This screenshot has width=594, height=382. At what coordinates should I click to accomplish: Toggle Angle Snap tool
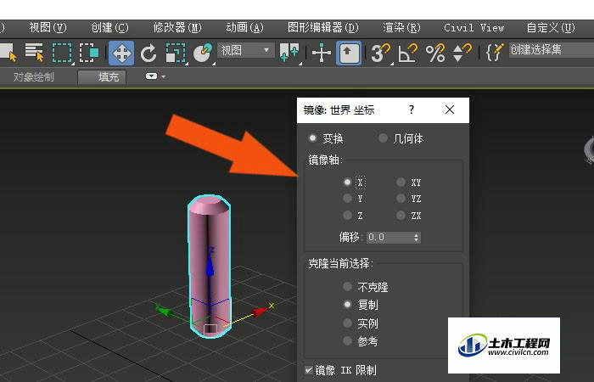(407, 53)
